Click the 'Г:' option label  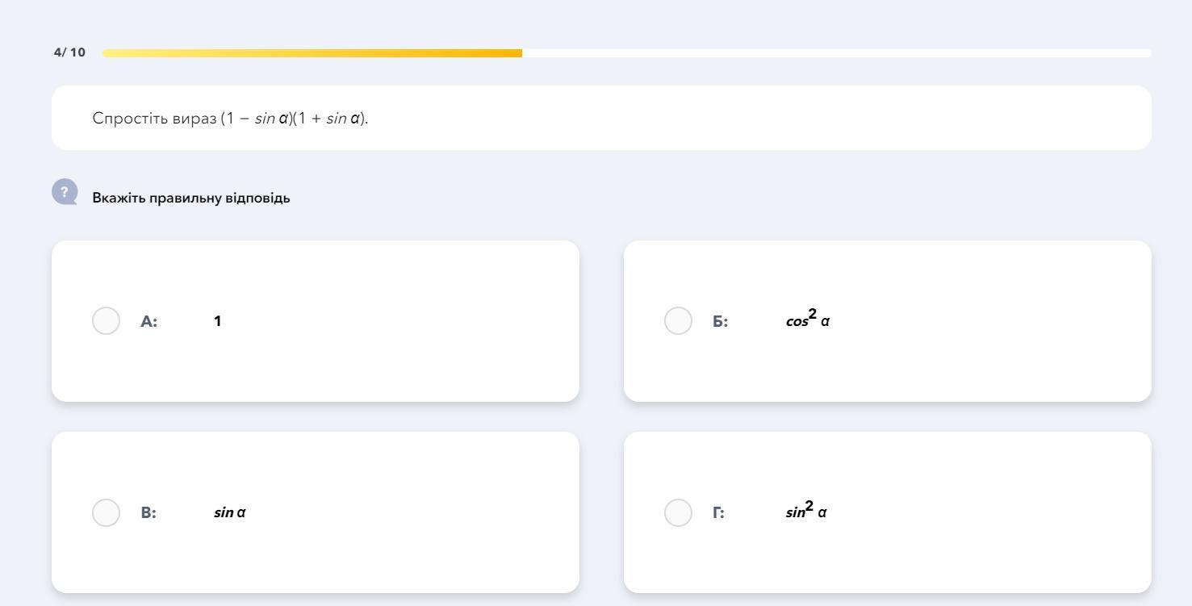[718, 512]
